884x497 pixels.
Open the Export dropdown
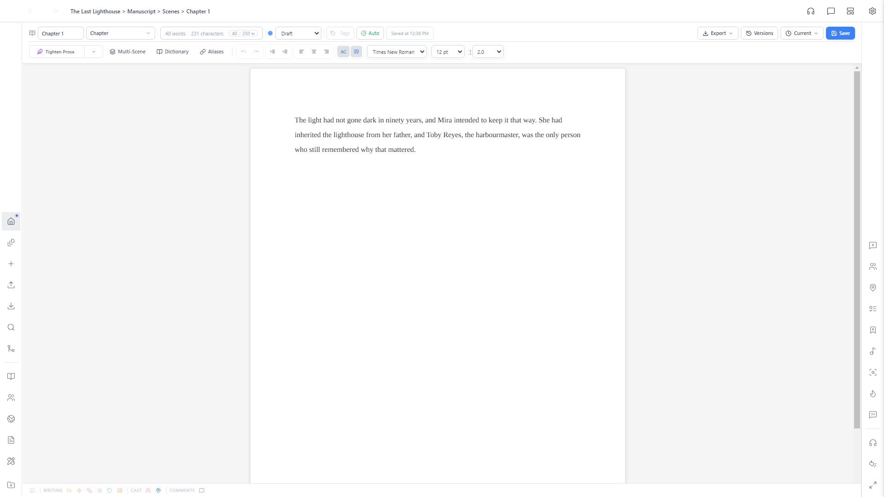[718, 33]
